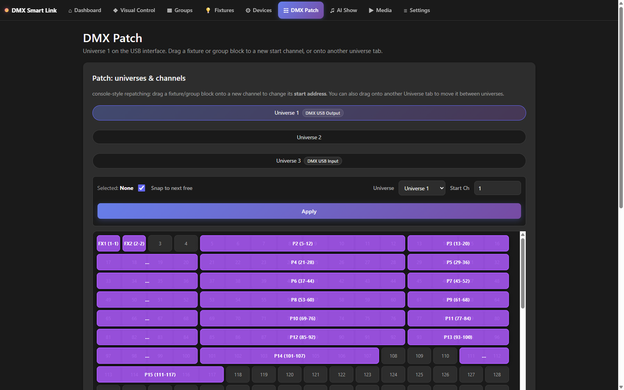This screenshot has width=624, height=390.
Task: Click the Apply button
Action: (309, 212)
